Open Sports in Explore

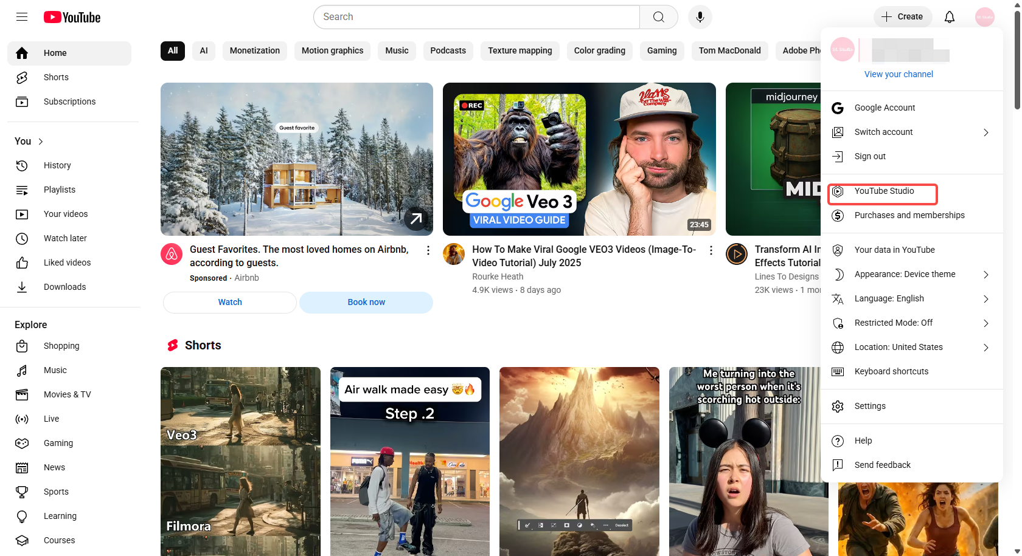click(x=69, y=492)
